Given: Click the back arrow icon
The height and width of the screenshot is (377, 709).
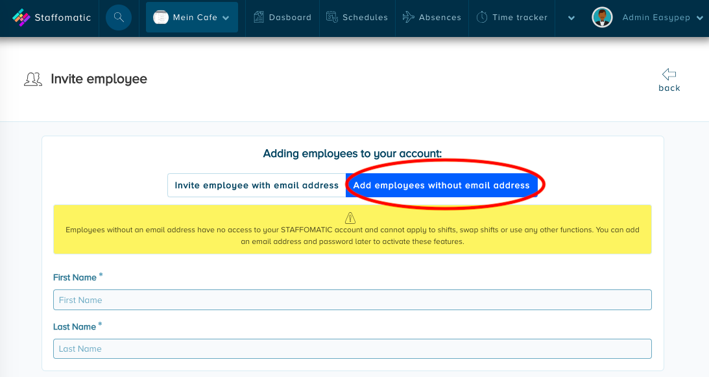Looking at the screenshot, I should click(669, 74).
